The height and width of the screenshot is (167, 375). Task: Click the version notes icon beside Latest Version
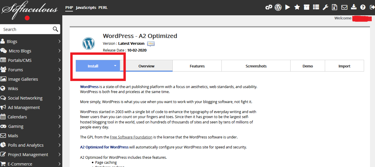click(x=151, y=44)
